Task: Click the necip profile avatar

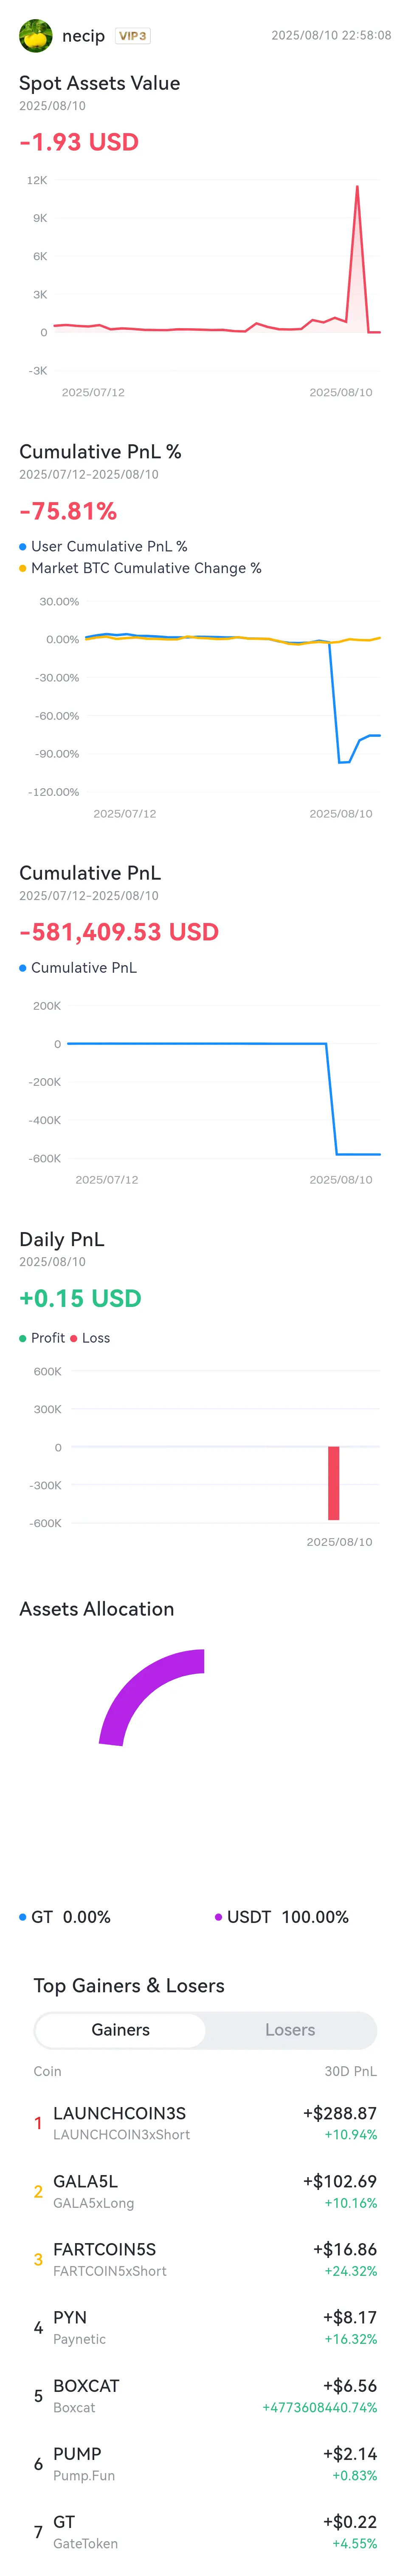Action: (36, 36)
